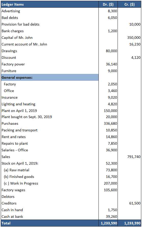
Task: Click the Factory general expenses label
Action: (10, 84)
